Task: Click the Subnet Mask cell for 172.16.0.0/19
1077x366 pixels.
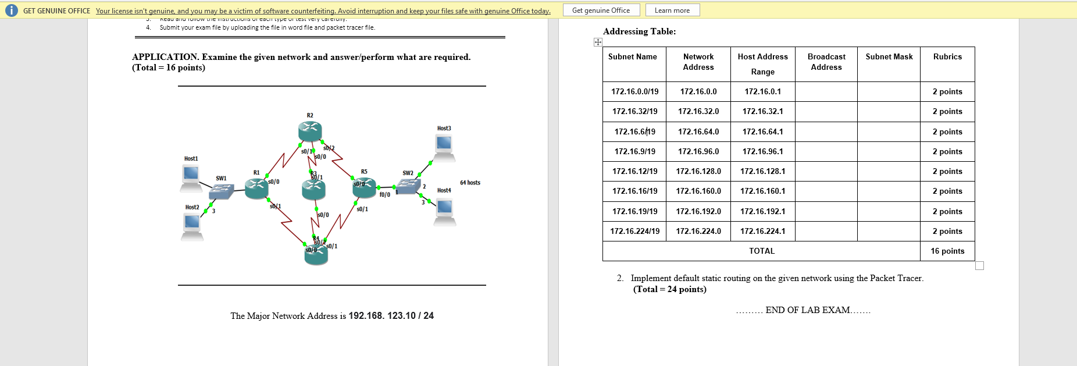Action: 889,92
